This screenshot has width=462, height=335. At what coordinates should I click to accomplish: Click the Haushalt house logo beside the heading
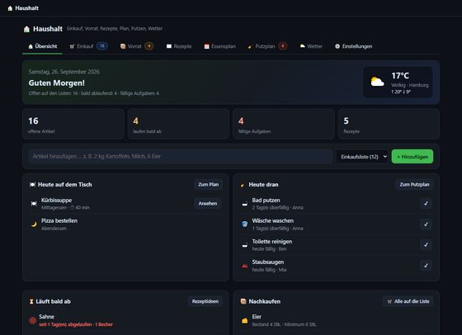pyautogui.click(x=26, y=29)
